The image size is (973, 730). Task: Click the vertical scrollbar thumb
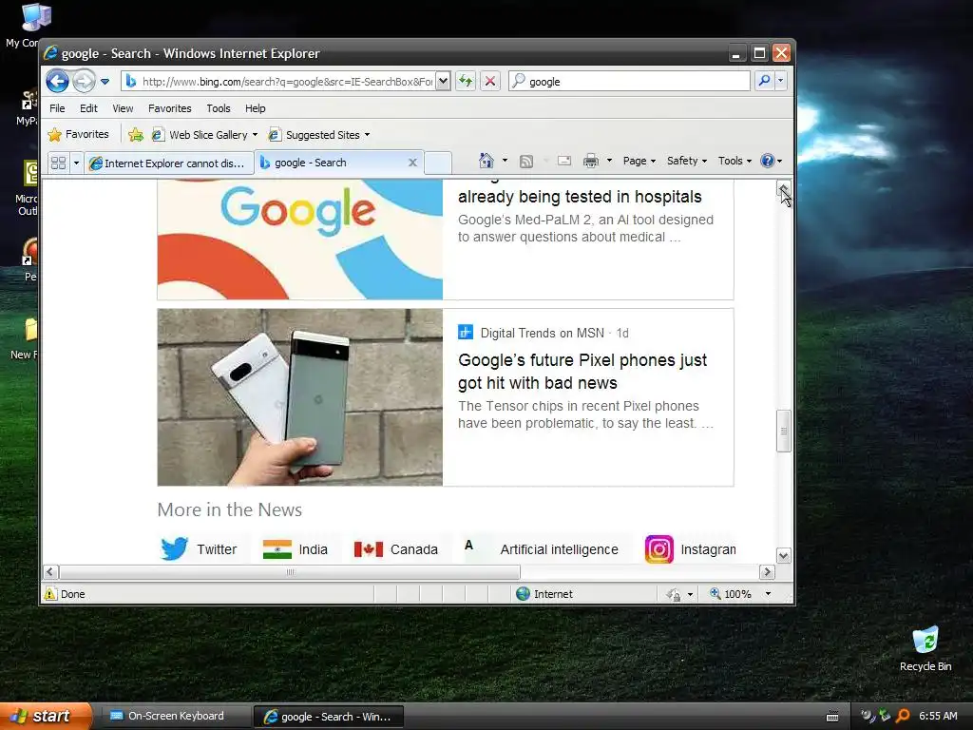pyautogui.click(x=783, y=431)
